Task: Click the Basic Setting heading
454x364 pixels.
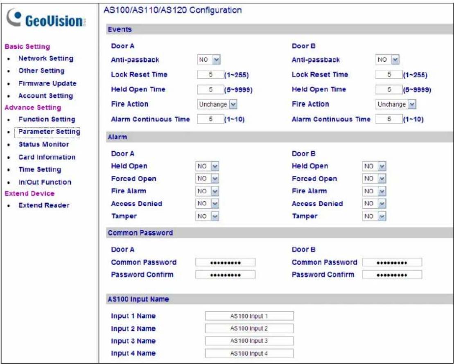Action: tap(27, 47)
